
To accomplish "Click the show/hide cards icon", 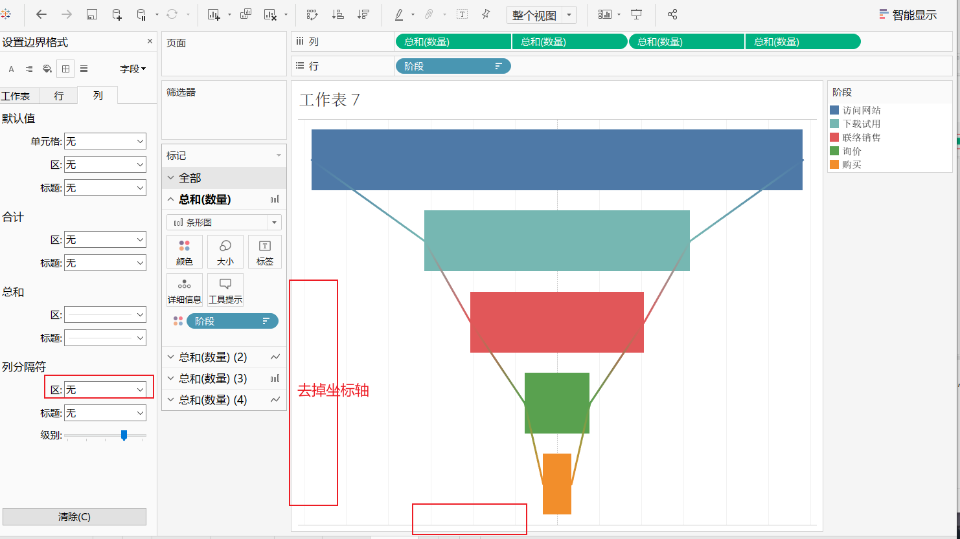I will 604,14.
